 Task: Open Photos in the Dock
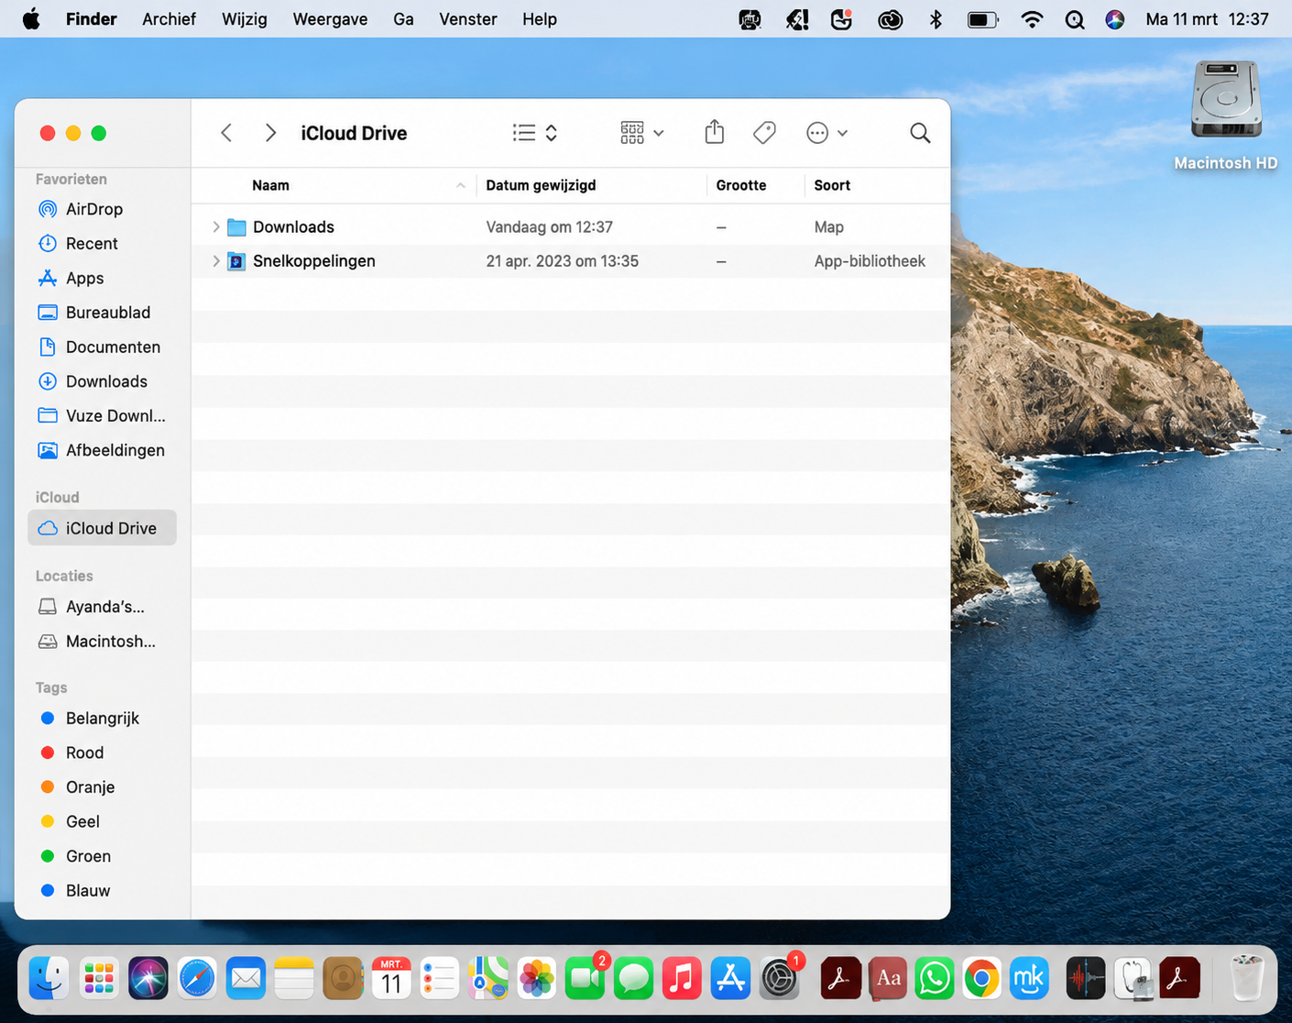click(x=537, y=979)
